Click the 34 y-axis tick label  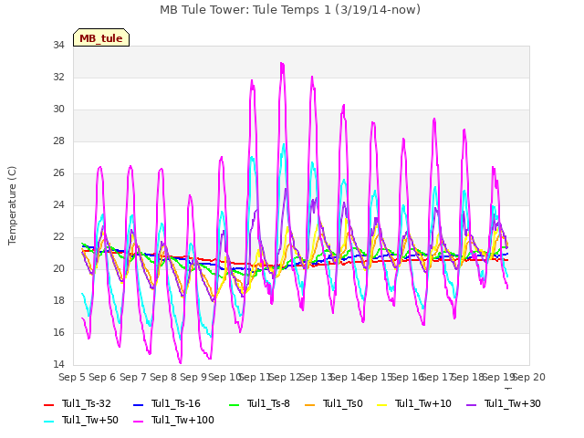(58, 45)
